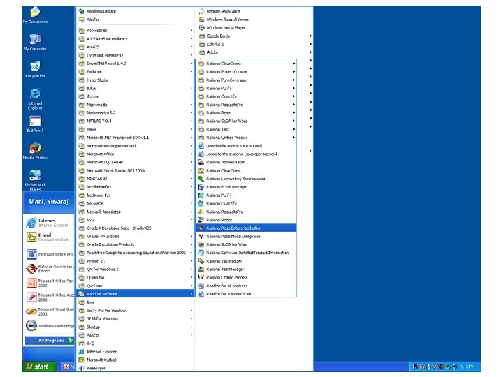Open the Adobe program group
The height and width of the screenshot is (377, 503).
pos(255,52)
